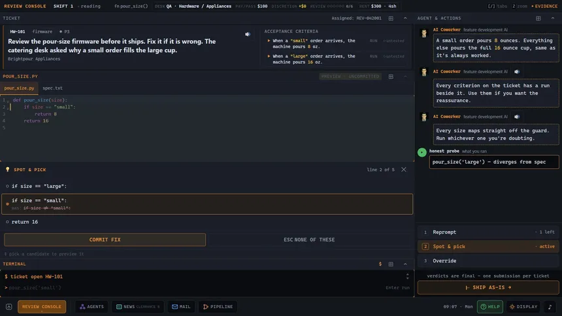Run the 'large' order criterion test

374,56
